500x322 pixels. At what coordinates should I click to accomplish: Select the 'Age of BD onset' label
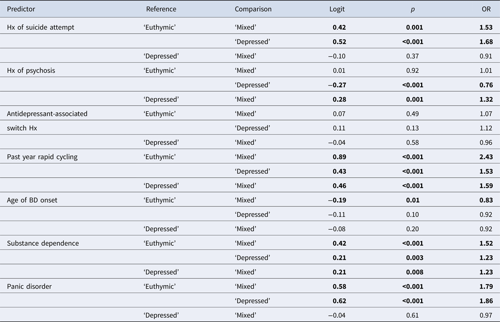pos(32,200)
